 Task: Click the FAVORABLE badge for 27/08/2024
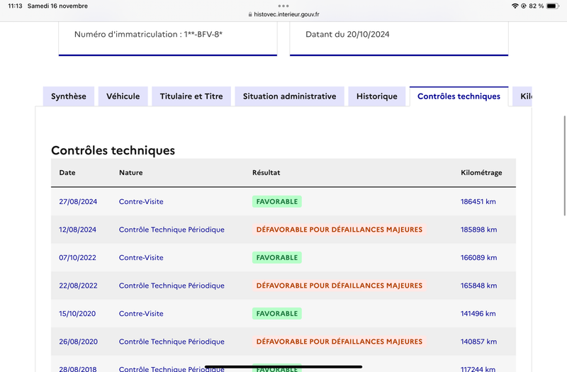click(x=277, y=202)
